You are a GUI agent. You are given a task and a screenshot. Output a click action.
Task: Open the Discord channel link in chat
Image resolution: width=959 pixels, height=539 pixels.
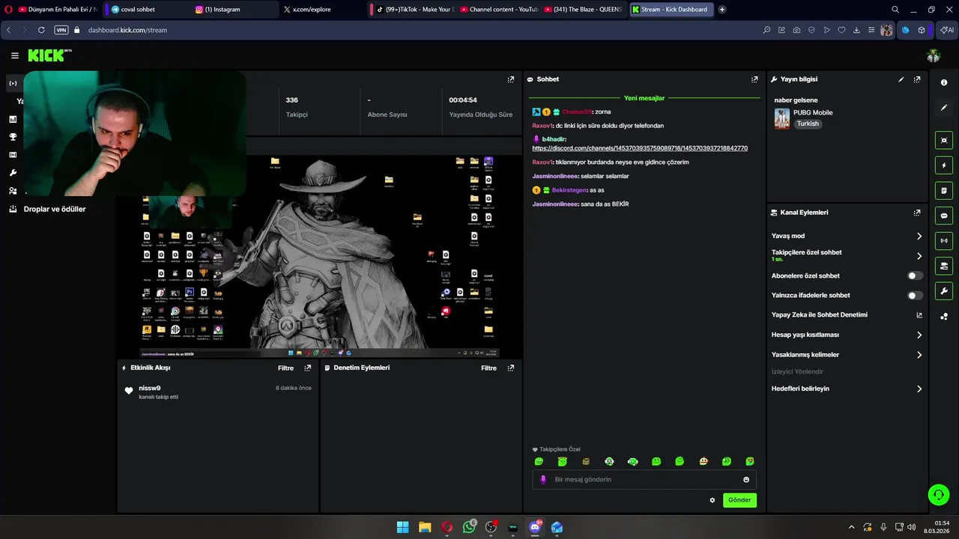point(640,148)
